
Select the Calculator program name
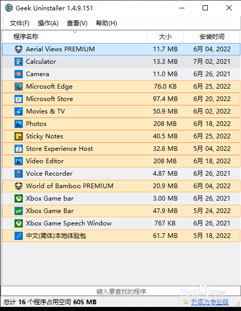(x=41, y=62)
